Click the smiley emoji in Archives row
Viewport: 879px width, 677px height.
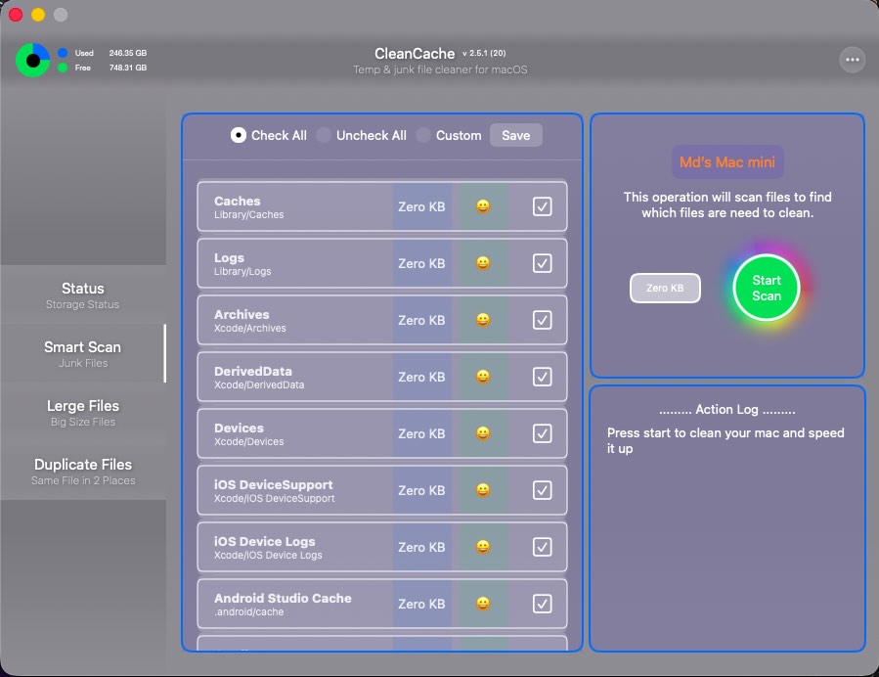click(x=483, y=320)
